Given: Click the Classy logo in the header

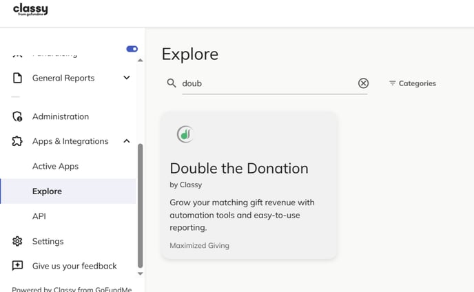Looking at the screenshot, I should (x=30, y=10).
